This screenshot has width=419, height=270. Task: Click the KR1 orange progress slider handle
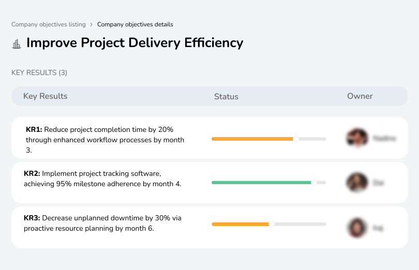(296, 139)
